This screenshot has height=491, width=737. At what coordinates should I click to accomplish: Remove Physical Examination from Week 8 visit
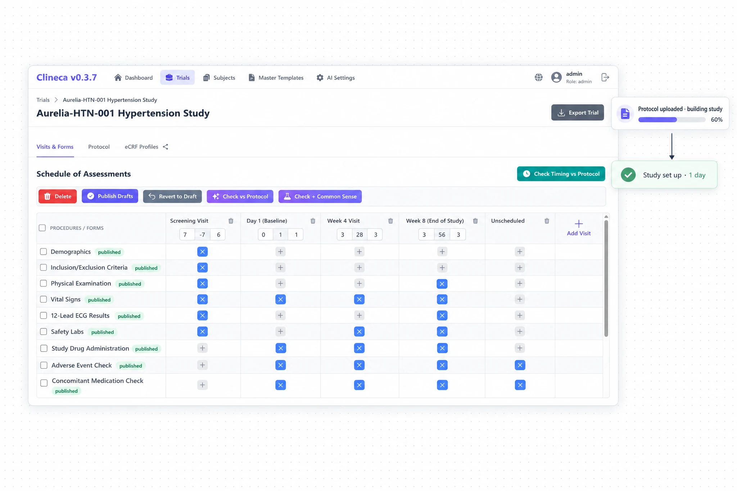tap(442, 284)
